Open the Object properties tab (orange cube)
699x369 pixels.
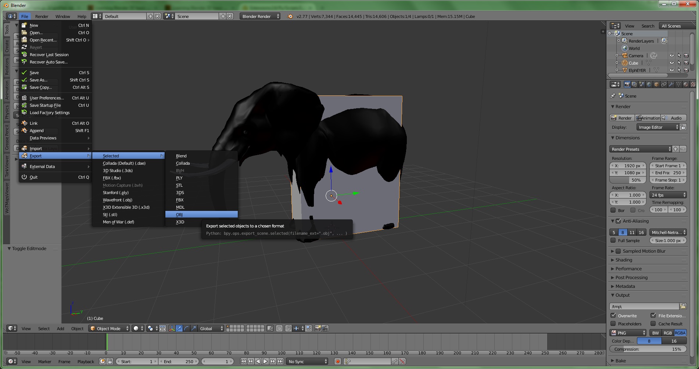point(656,84)
